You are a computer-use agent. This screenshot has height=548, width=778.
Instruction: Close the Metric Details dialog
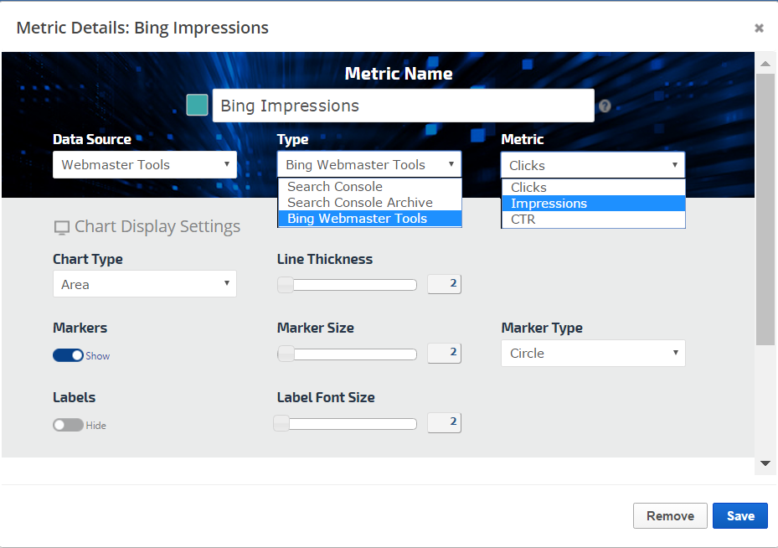click(x=759, y=28)
